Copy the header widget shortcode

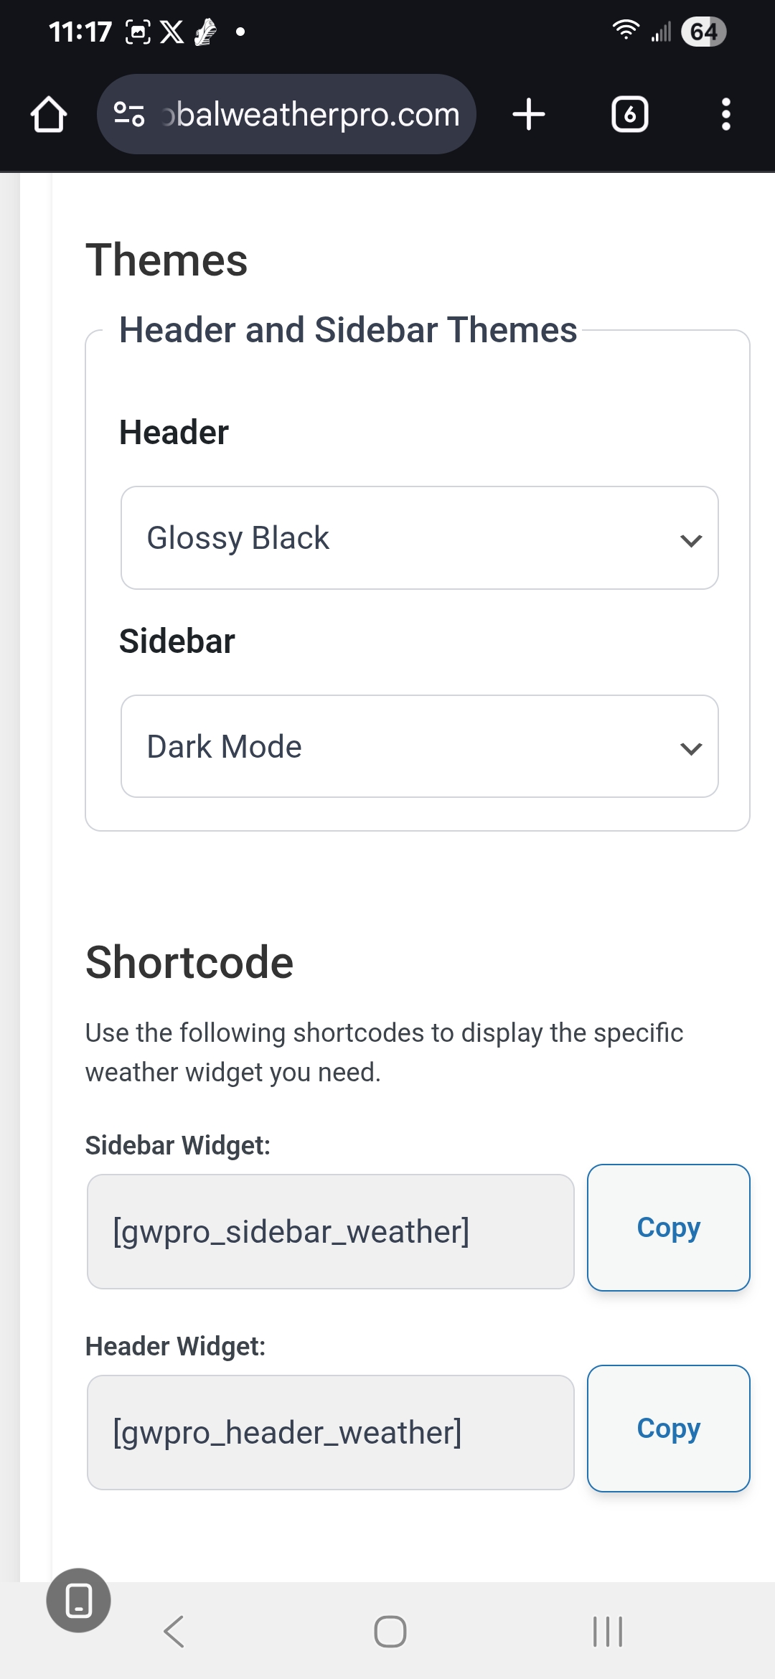[x=668, y=1429]
